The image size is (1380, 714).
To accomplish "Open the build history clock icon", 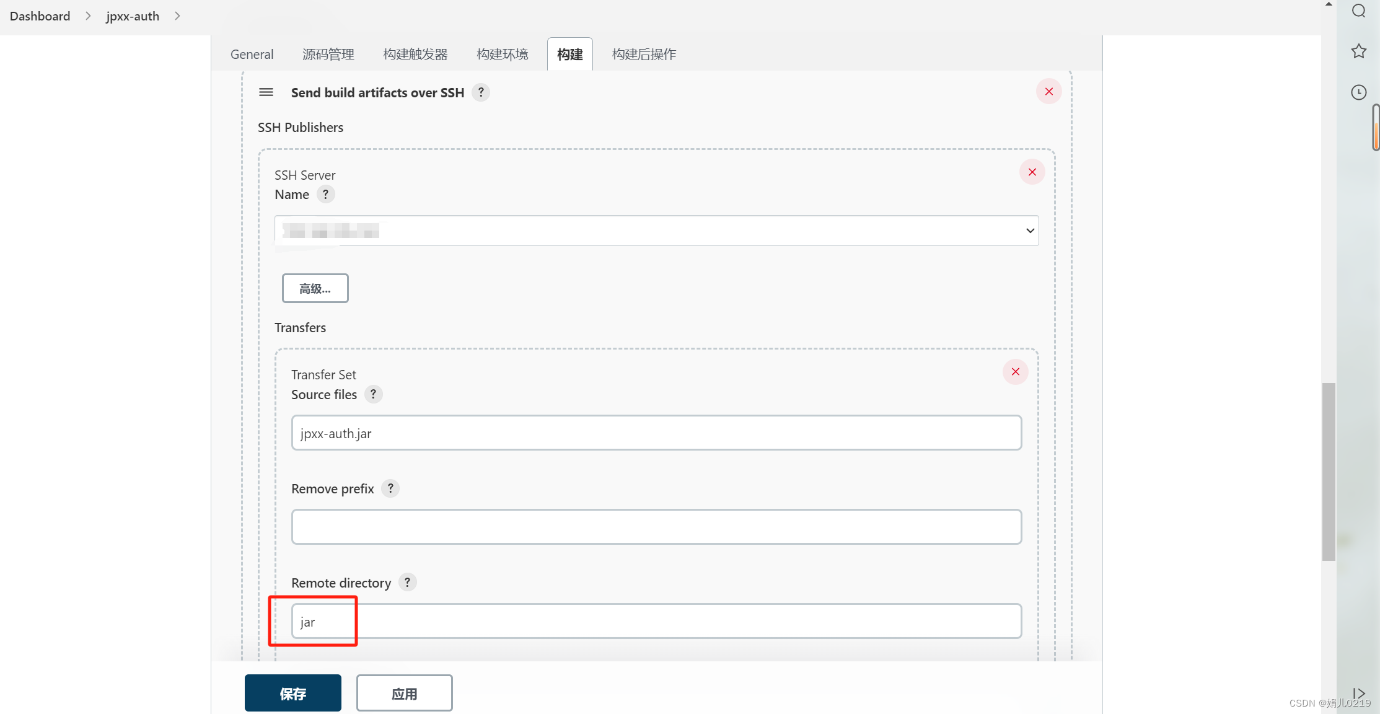I will 1358,92.
